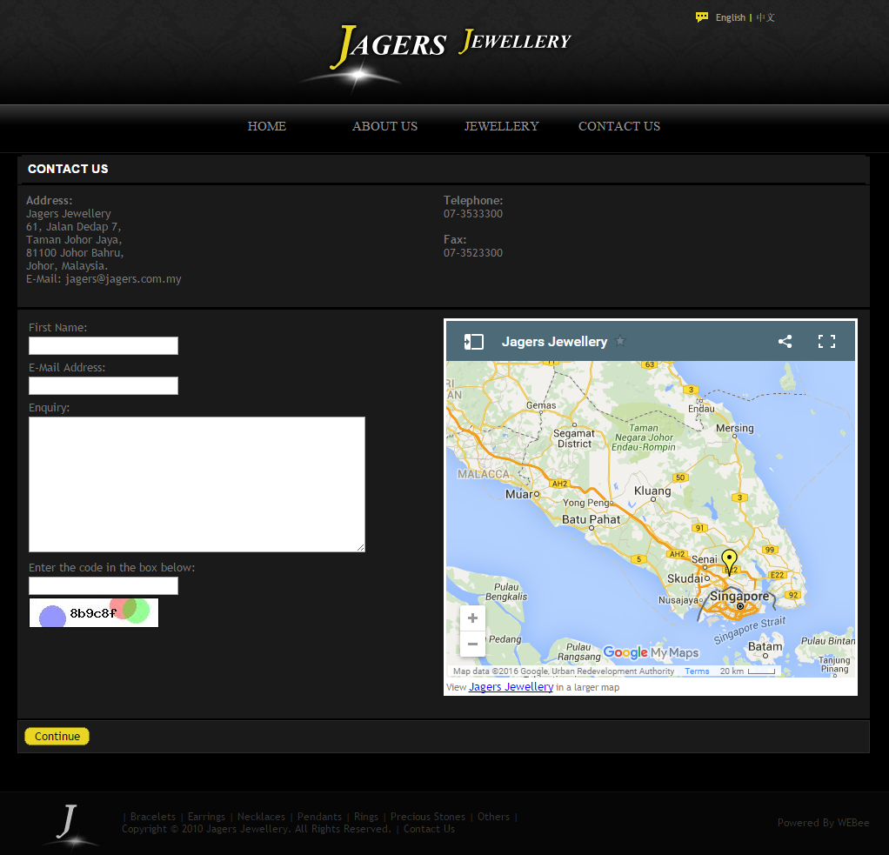The image size is (889, 855).
Task: Open the HOME menu item
Action: coord(266,126)
